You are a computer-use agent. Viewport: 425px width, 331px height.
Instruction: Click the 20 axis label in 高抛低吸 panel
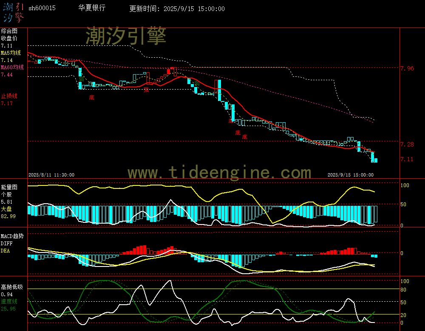[403, 315]
